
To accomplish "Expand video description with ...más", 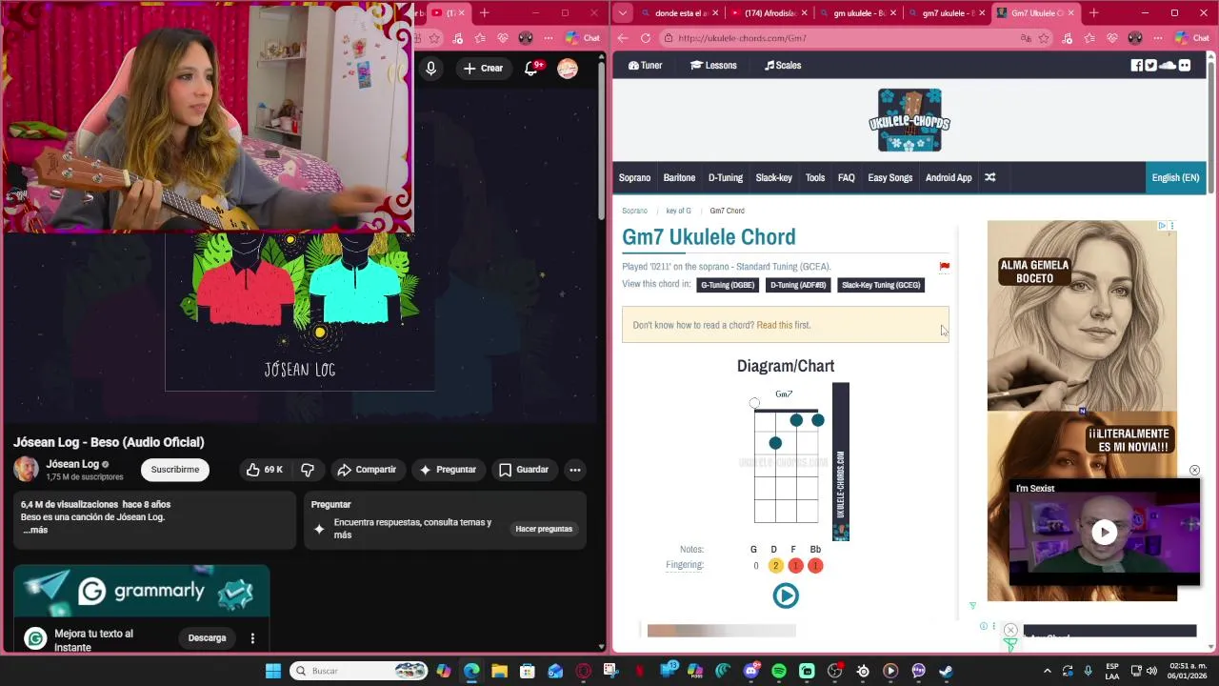I will pyautogui.click(x=35, y=530).
